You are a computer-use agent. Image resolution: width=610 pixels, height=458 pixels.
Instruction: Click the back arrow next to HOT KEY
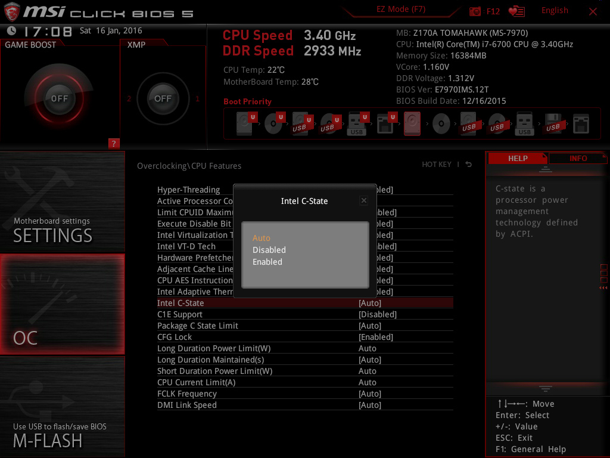click(x=469, y=165)
